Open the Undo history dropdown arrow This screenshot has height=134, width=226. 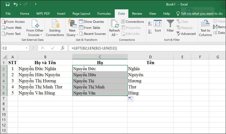click(x=20, y=5)
